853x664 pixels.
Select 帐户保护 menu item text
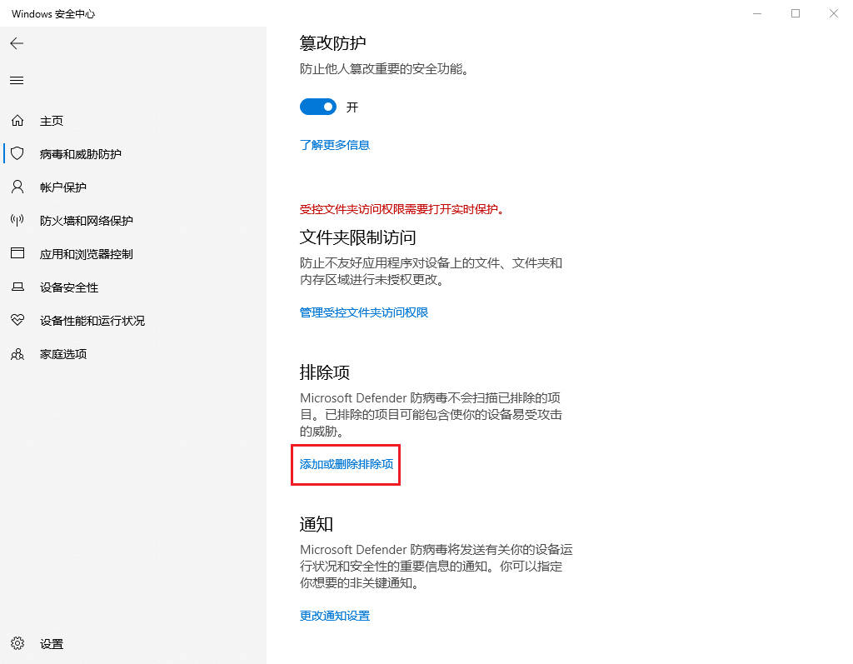click(x=63, y=187)
